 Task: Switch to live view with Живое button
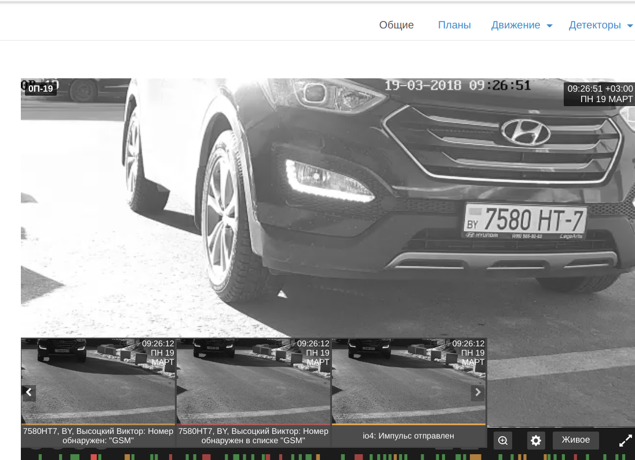click(x=575, y=440)
